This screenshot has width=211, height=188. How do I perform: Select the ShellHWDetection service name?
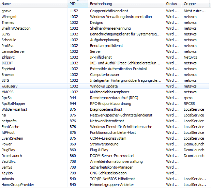tap(16, 28)
